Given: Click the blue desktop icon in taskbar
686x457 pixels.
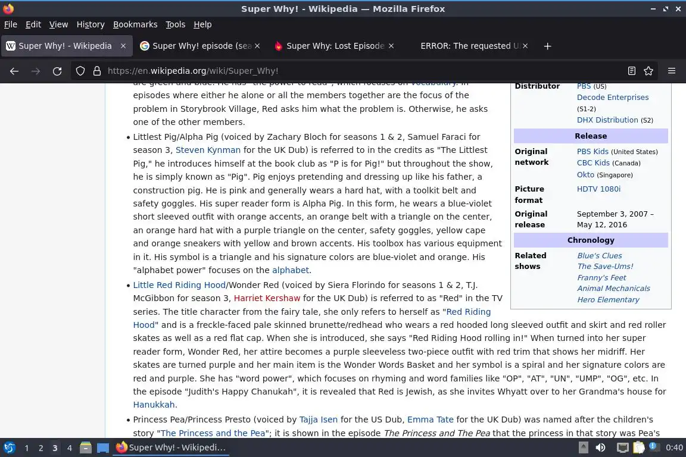Looking at the screenshot, I should (103, 448).
